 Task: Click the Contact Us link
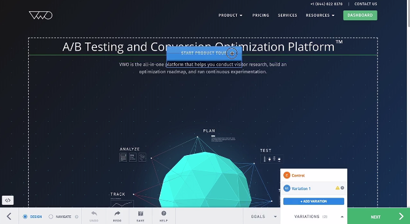pyautogui.click(x=366, y=4)
